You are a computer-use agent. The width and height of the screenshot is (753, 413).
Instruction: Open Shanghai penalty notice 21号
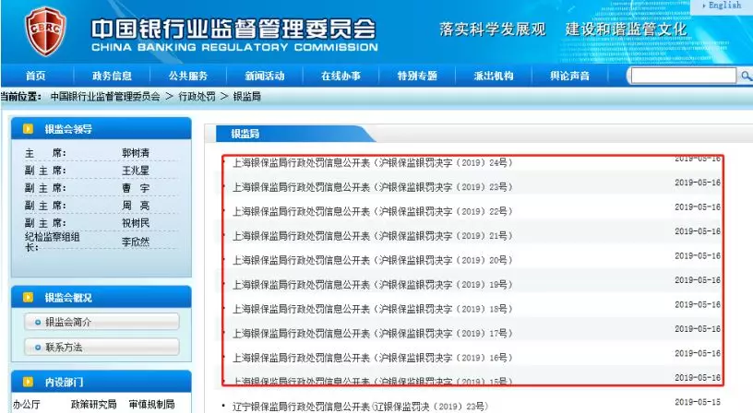(373, 235)
